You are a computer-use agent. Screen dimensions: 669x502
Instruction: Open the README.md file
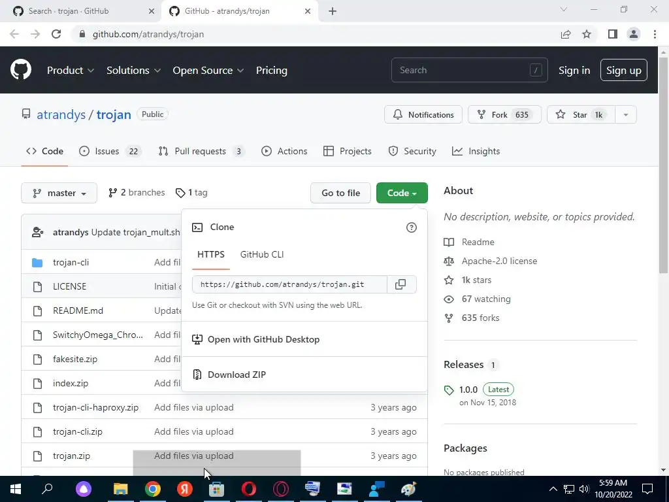(x=78, y=310)
